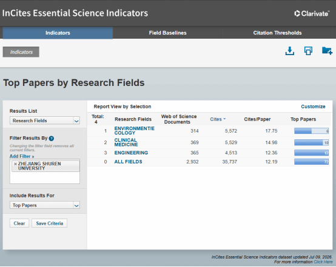The image size is (336, 267).
Task: Open the ENVIRONMENT/ECOLOGY research field
Action: 135,131
